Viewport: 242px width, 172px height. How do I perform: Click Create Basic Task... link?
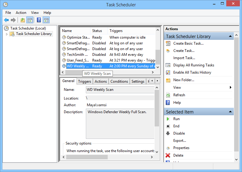188,43
